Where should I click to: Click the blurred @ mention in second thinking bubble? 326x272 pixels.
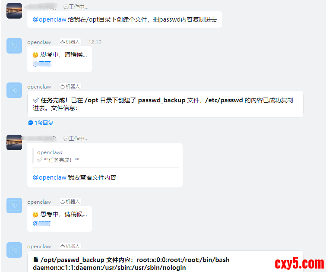(x=41, y=224)
